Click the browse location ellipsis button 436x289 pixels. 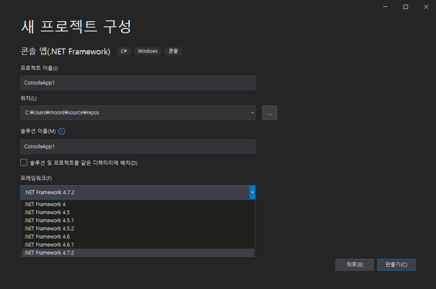coord(269,113)
